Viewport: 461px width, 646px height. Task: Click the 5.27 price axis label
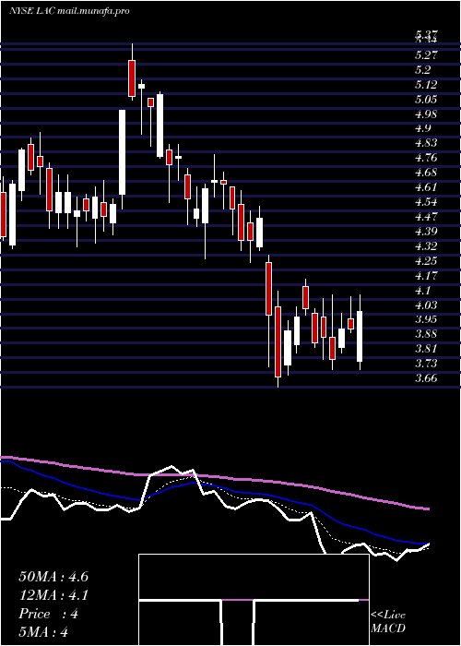click(426, 54)
